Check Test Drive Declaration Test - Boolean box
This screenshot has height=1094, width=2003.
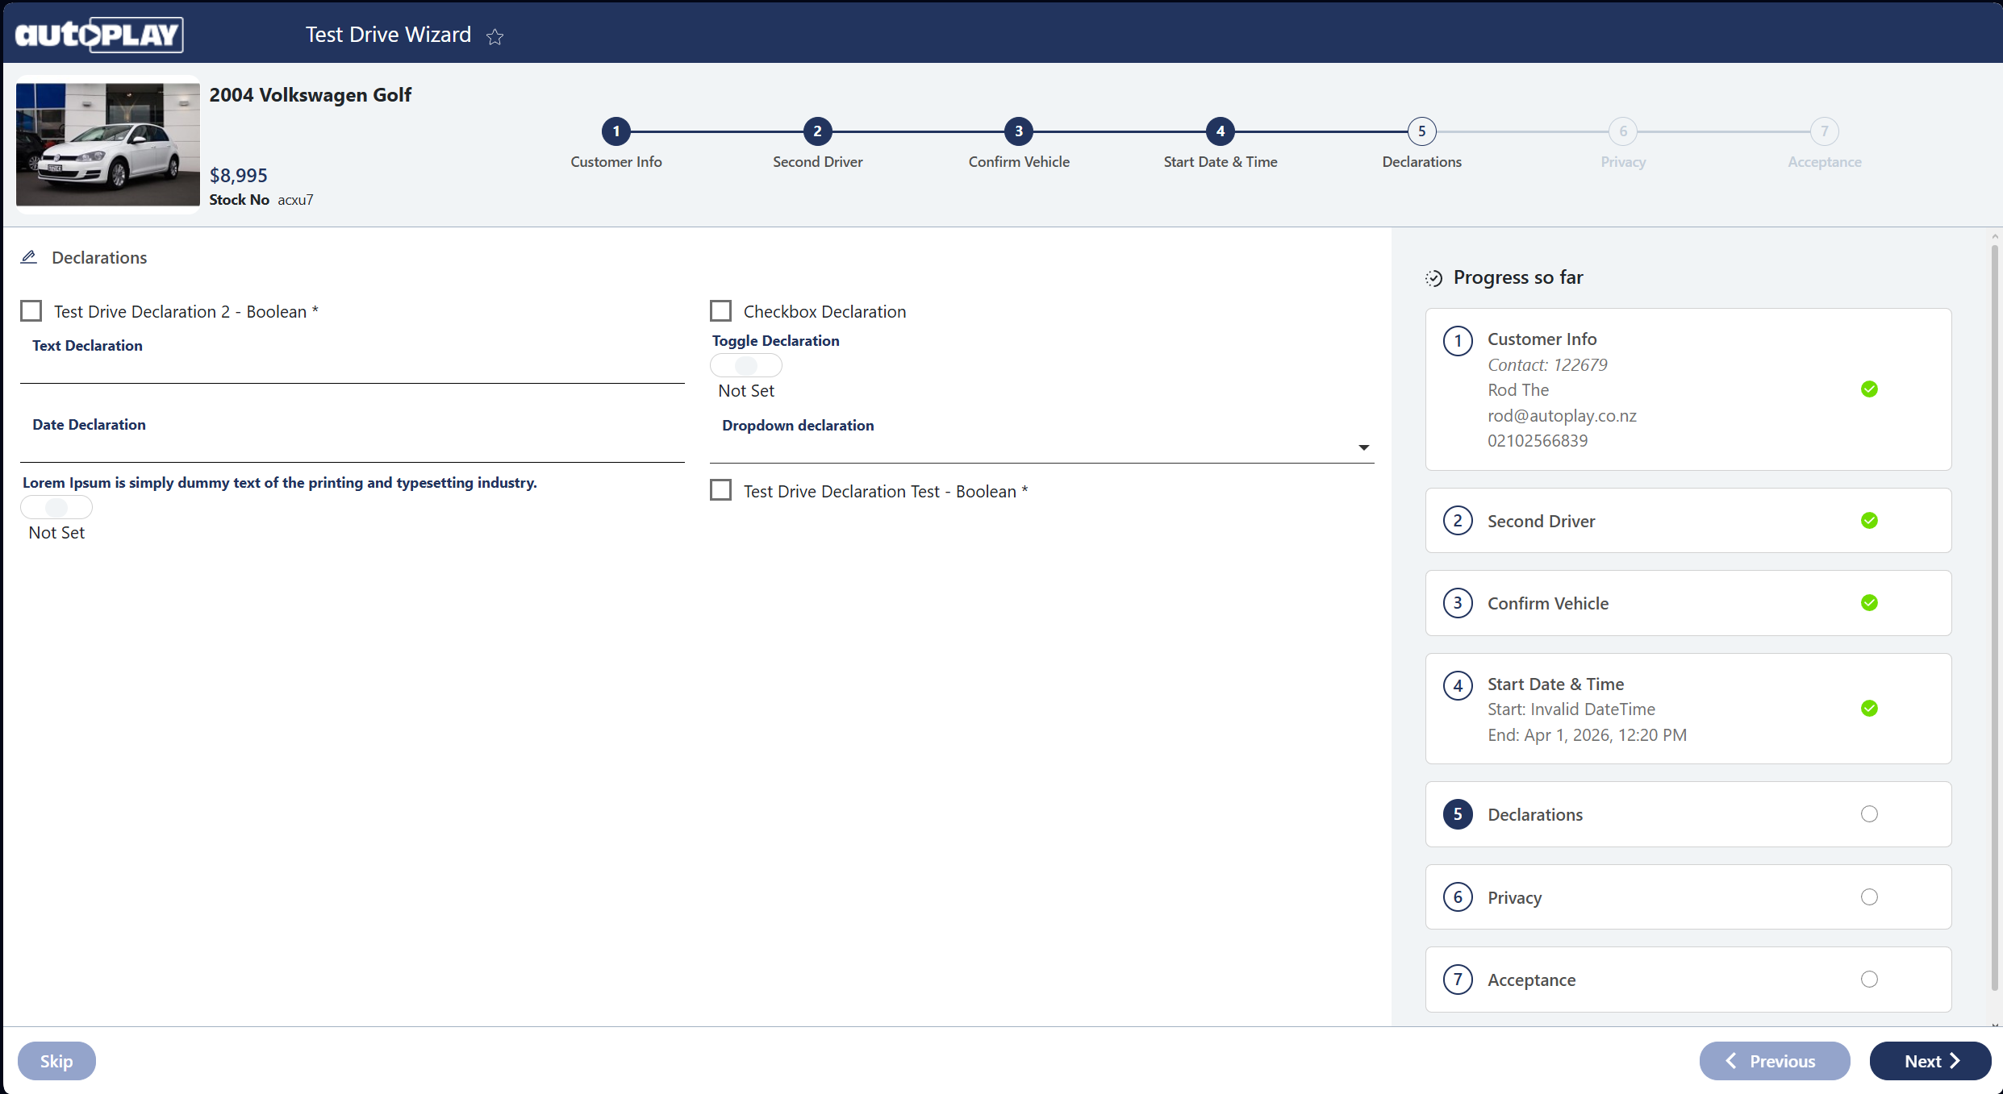[x=720, y=490]
